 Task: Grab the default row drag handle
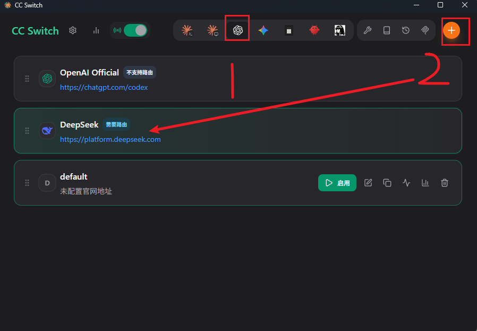(27, 183)
